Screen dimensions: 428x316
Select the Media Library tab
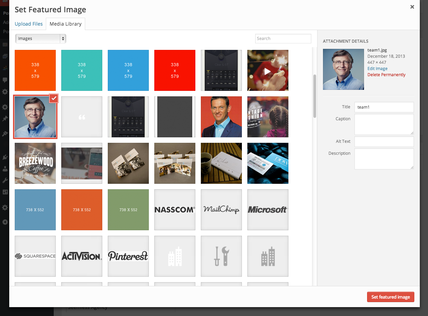click(x=65, y=24)
